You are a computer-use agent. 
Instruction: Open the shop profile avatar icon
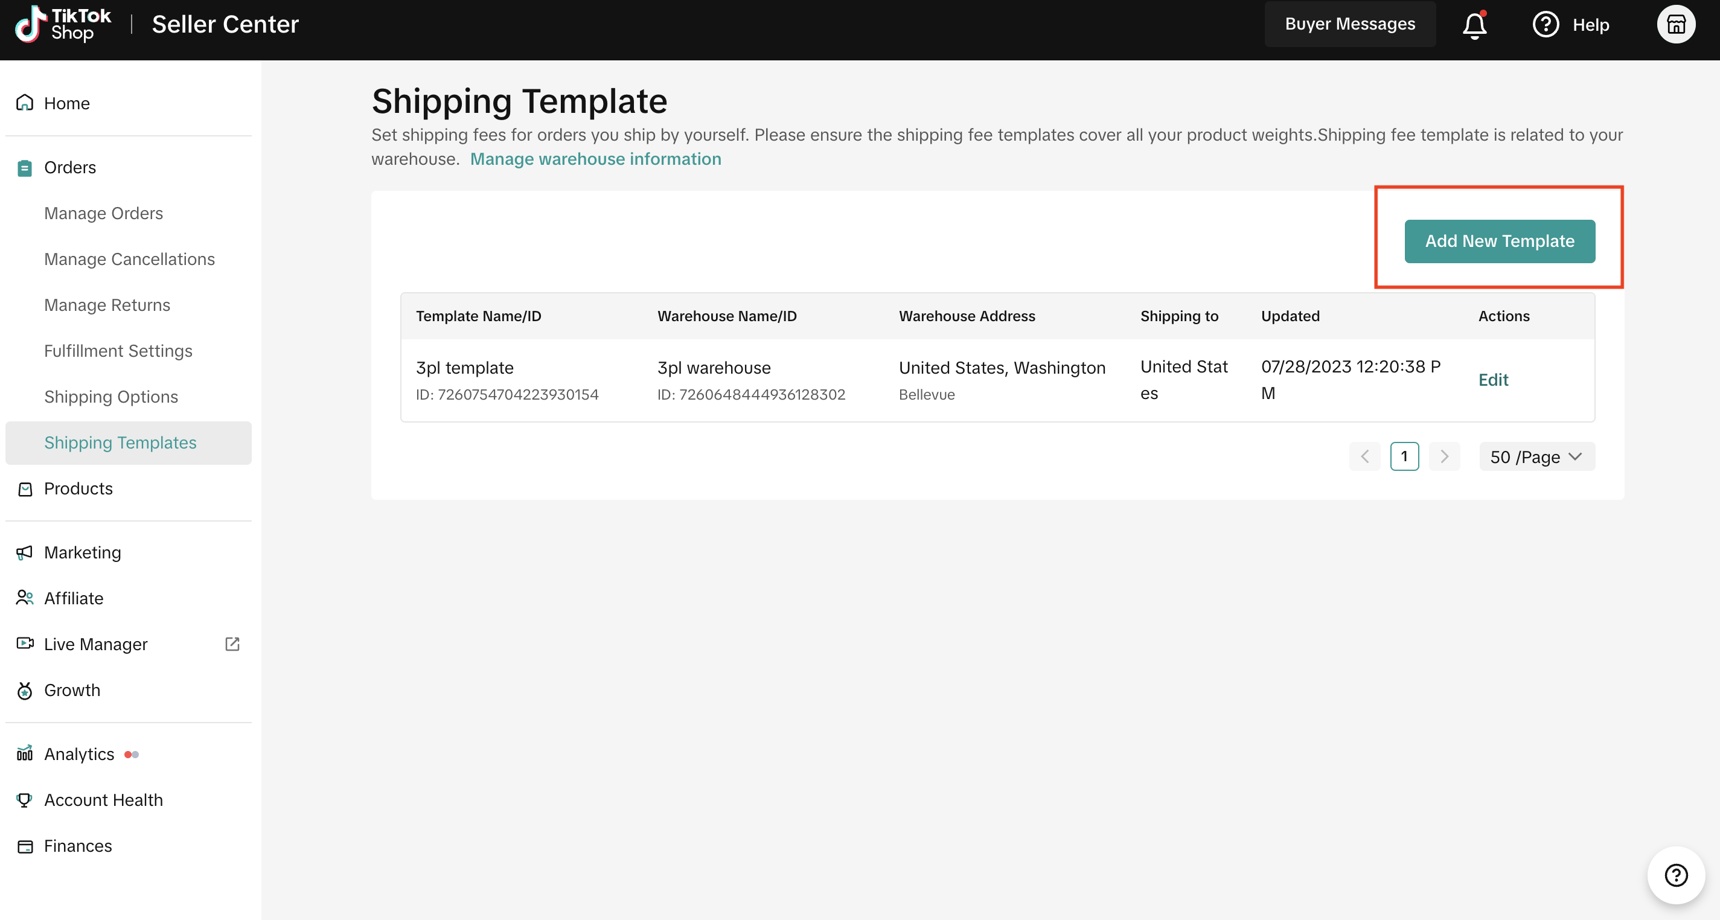click(1675, 25)
